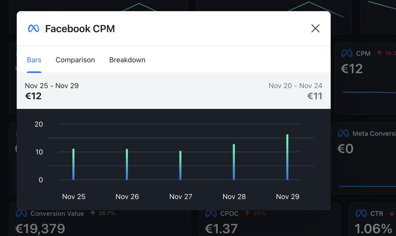
Task: Click the Nov 25 axis label
Action: 74,197
